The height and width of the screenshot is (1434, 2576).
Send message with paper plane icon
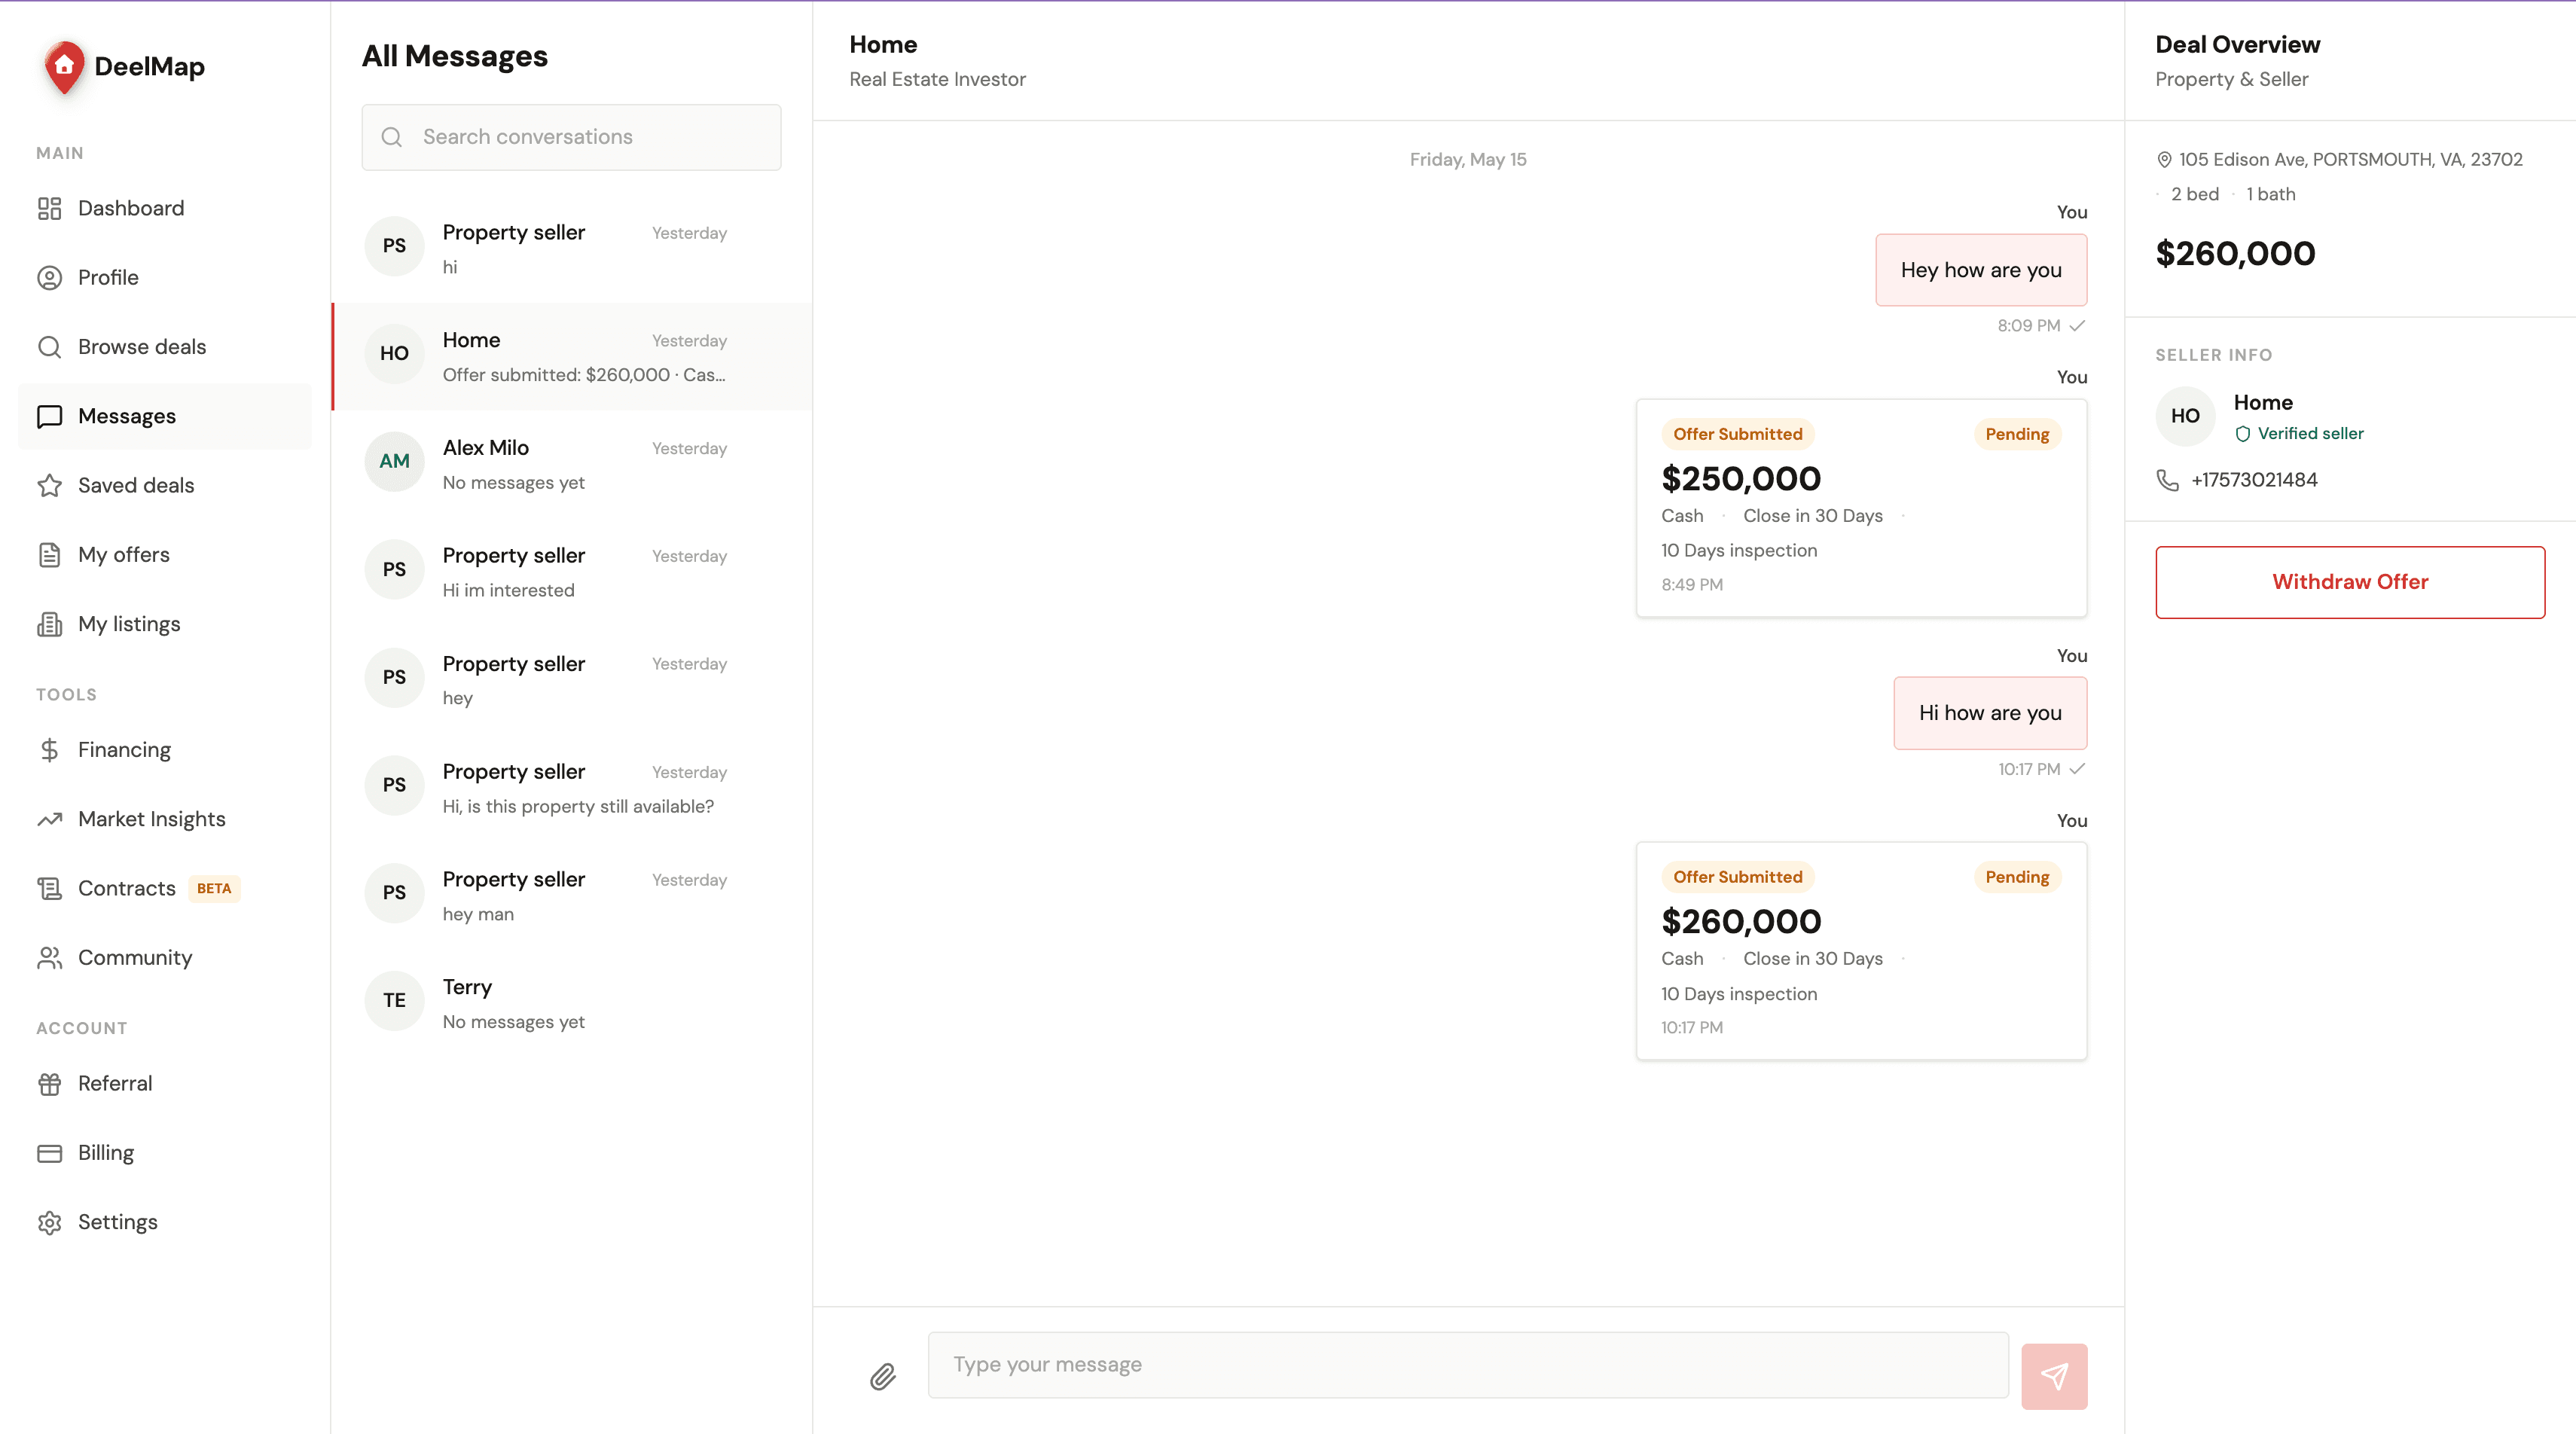click(x=2054, y=1376)
